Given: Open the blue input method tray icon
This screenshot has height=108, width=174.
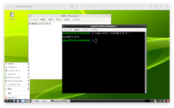Looking at the screenshot, I should pos(152,101).
